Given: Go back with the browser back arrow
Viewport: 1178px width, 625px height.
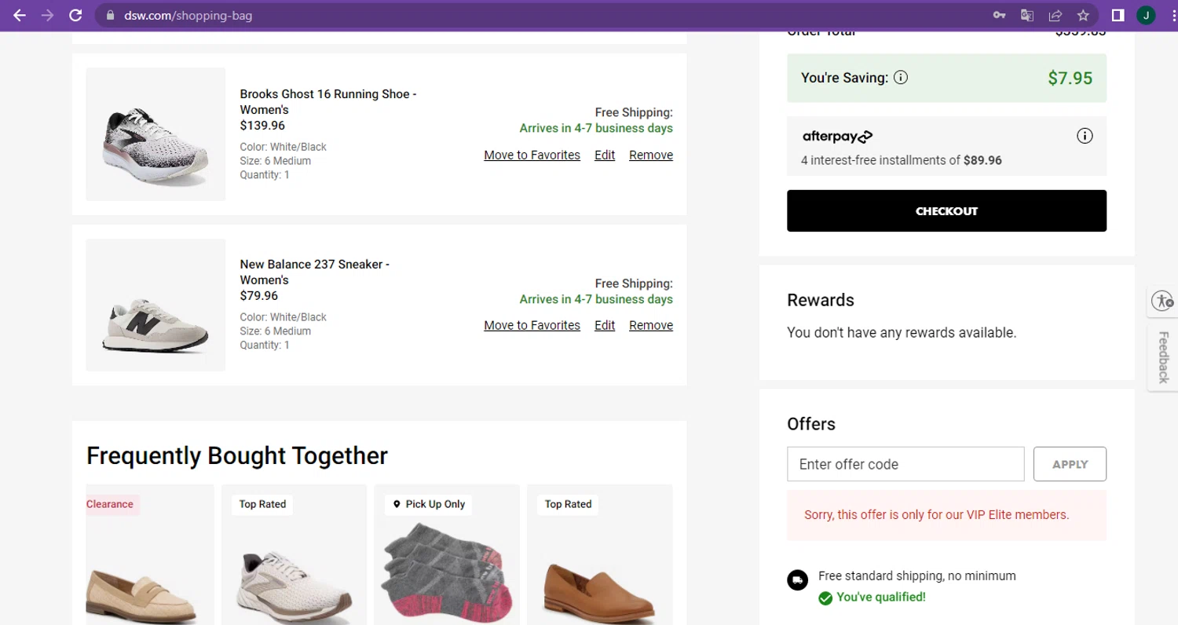Looking at the screenshot, I should click(20, 15).
